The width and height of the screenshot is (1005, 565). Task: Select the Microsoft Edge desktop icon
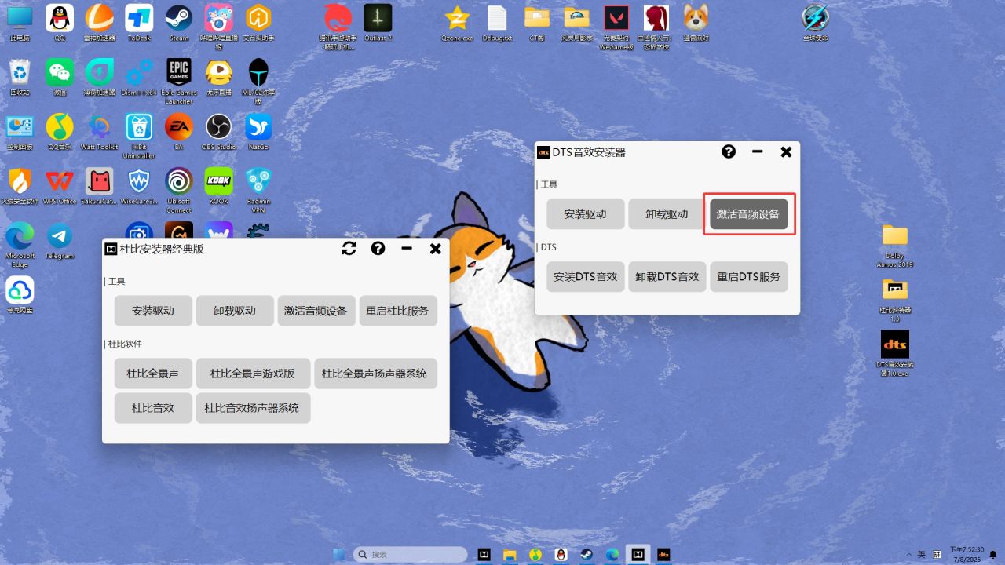pyautogui.click(x=20, y=245)
